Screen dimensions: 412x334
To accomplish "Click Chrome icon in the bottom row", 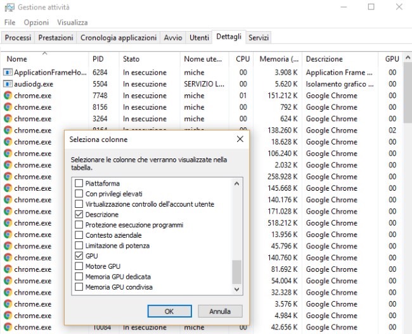I will [8, 327].
